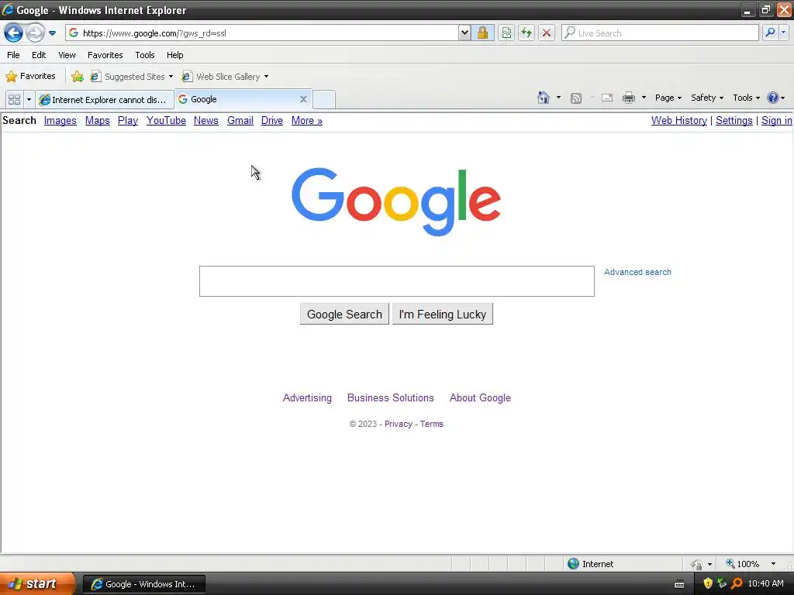794x595 pixels.
Task: Open Web History link
Action: 679,120
